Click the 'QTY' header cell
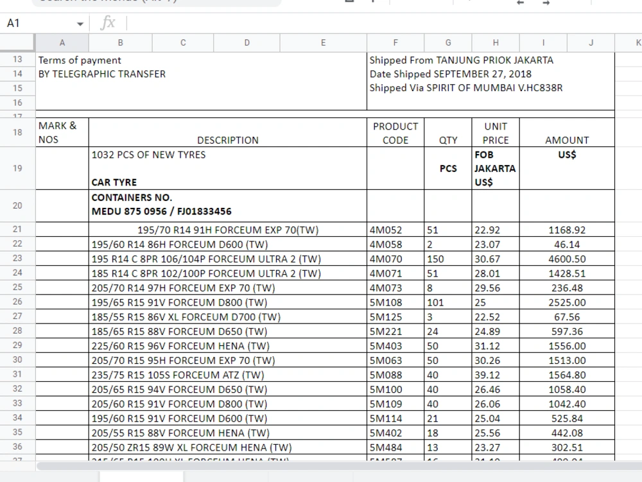This screenshot has height=482, width=642. point(448,132)
